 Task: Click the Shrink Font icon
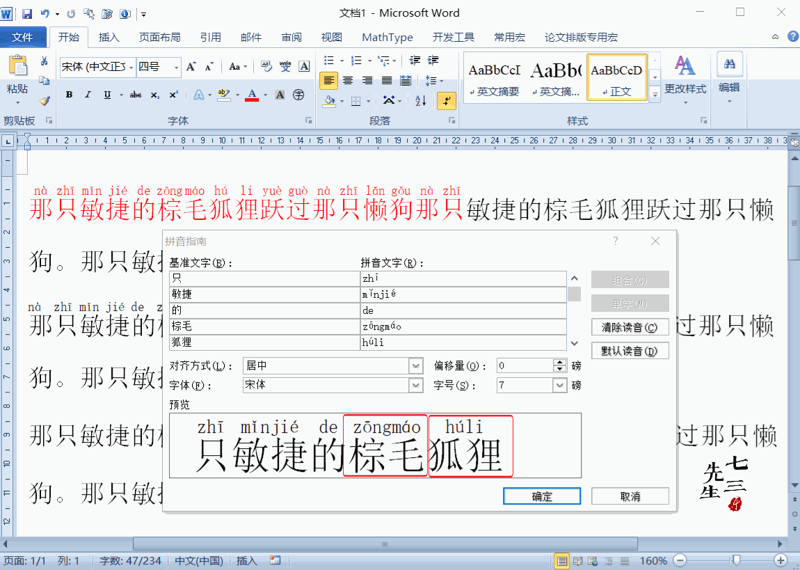(x=209, y=67)
